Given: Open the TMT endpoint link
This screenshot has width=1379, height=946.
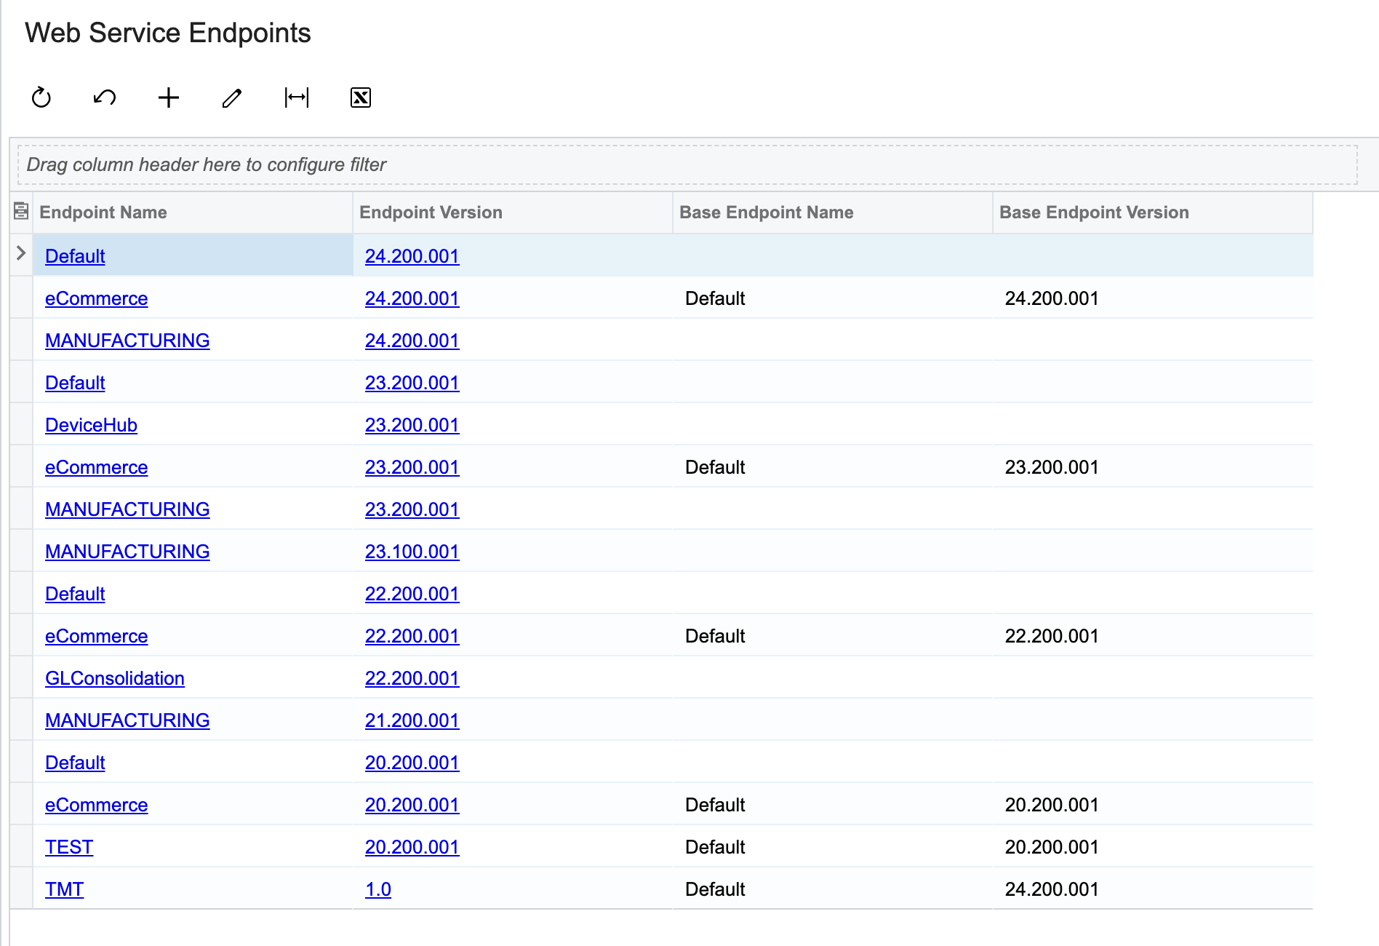Looking at the screenshot, I should point(64,889).
